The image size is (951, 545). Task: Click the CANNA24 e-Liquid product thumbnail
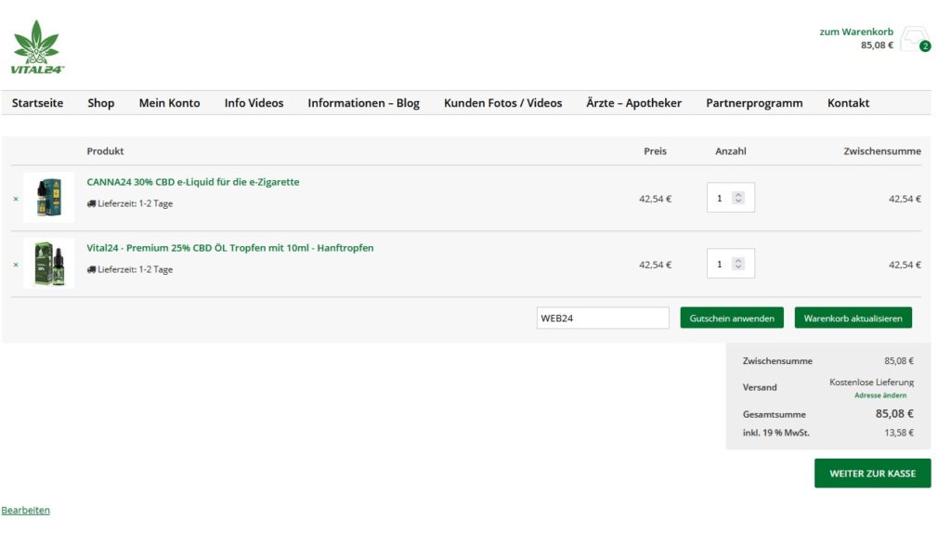click(49, 198)
